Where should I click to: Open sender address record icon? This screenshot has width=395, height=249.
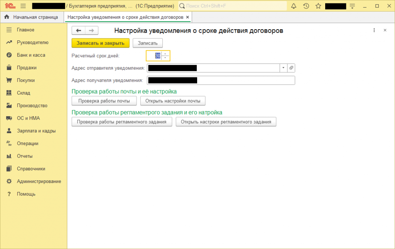click(x=291, y=68)
